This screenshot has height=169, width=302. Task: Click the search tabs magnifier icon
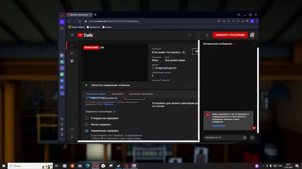(x=239, y=15)
